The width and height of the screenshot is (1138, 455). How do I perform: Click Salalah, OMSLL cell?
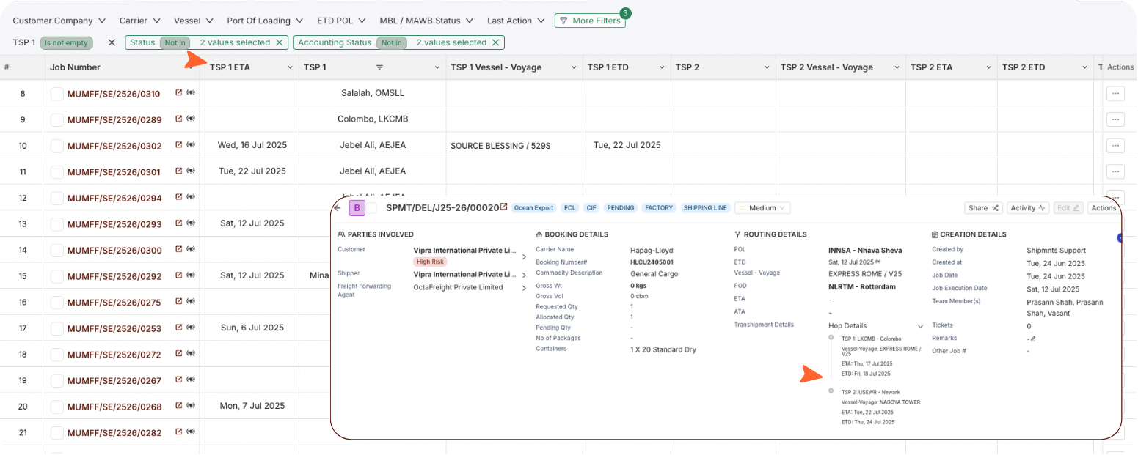(x=373, y=93)
